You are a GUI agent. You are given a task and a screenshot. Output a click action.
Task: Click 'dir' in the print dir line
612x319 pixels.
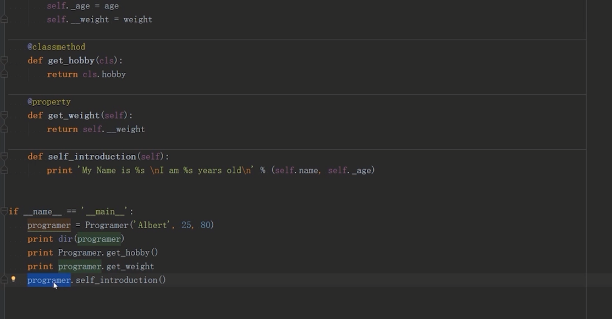pyautogui.click(x=65, y=239)
